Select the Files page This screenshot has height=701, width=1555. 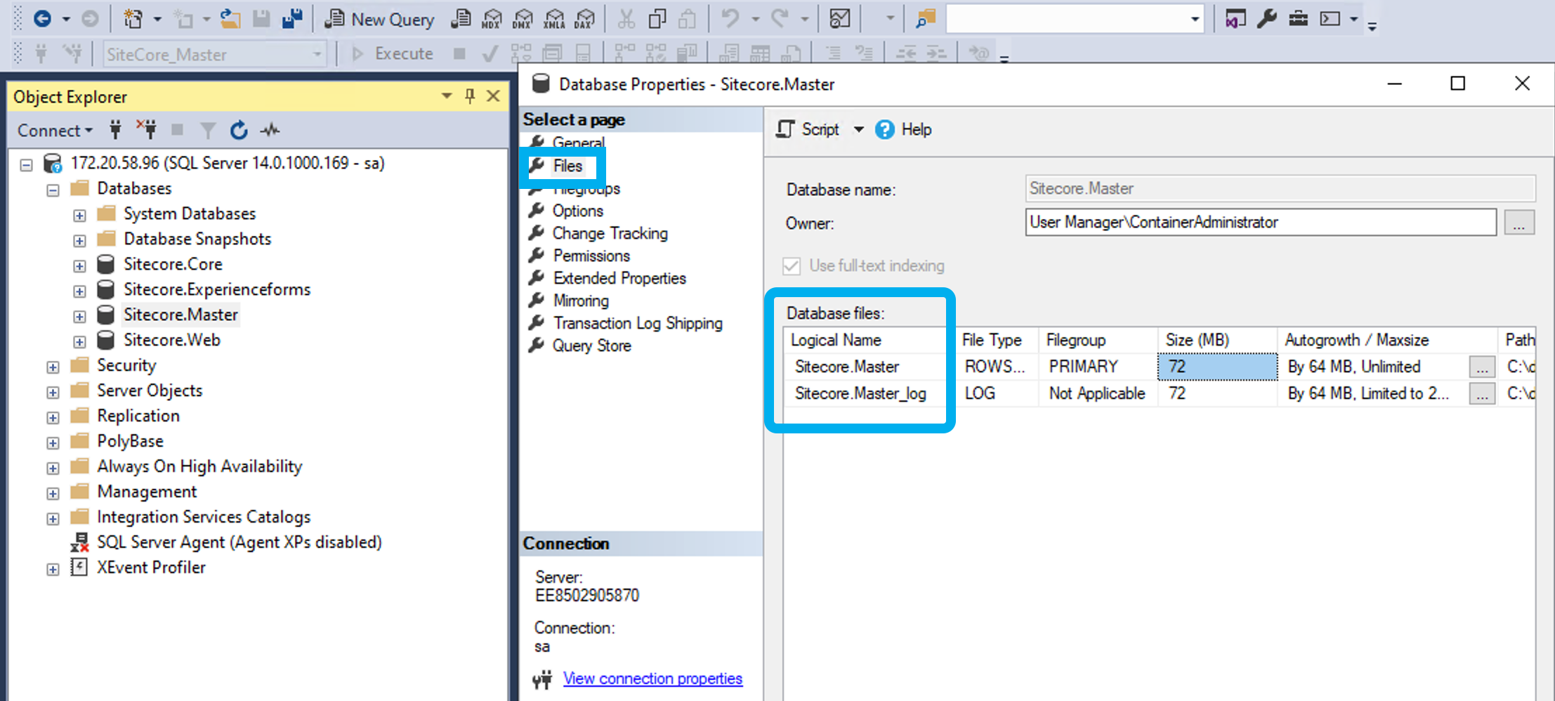click(567, 166)
